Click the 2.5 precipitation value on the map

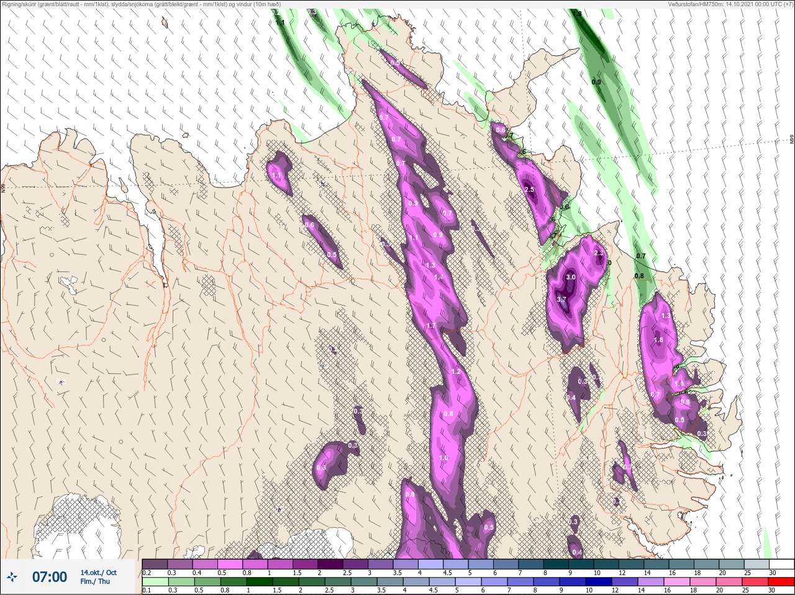point(529,190)
